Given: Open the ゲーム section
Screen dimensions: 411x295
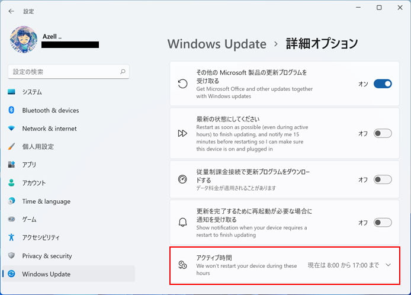Looking at the screenshot, I should pos(69,219).
